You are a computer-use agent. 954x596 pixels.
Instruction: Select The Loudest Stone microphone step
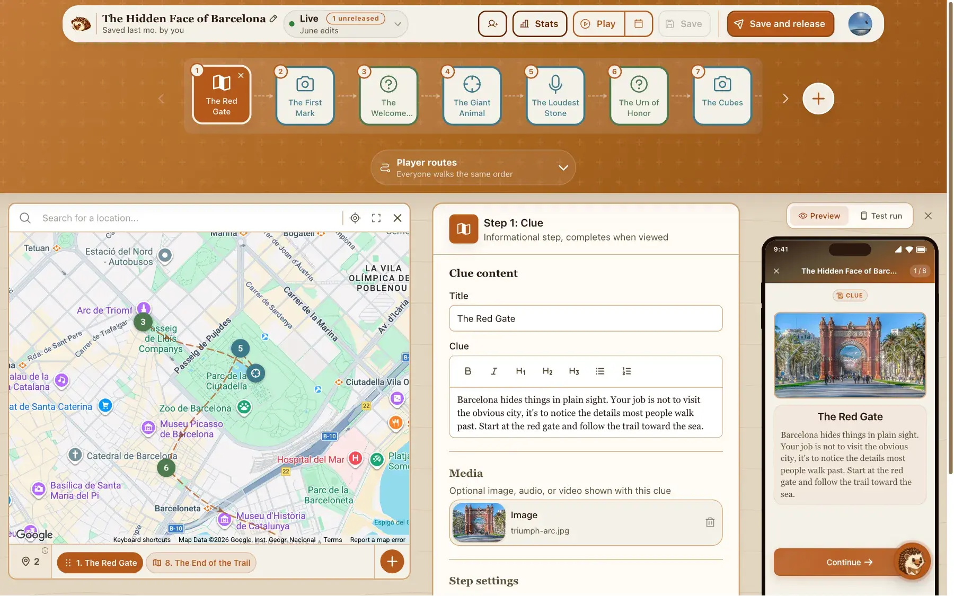click(555, 96)
